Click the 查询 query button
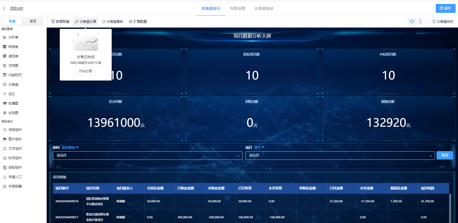 [445, 155]
